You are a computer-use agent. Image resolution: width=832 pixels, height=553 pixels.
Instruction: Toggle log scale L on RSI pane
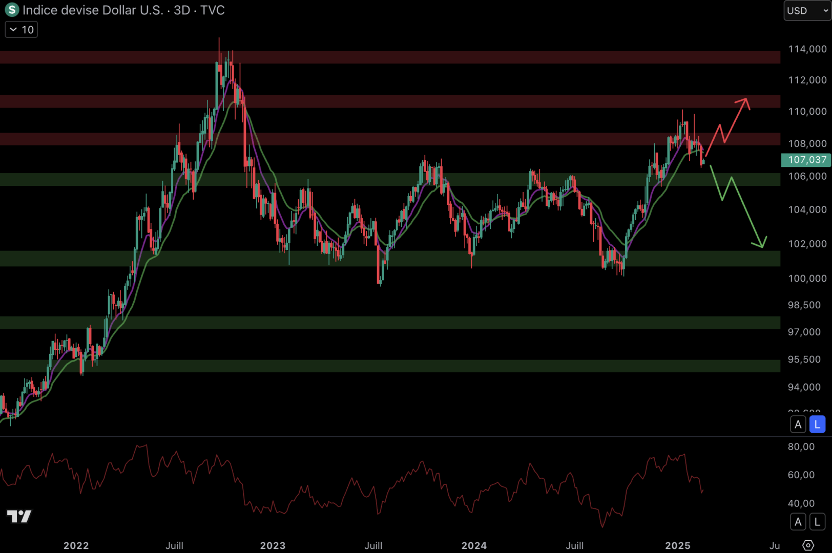click(x=817, y=522)
